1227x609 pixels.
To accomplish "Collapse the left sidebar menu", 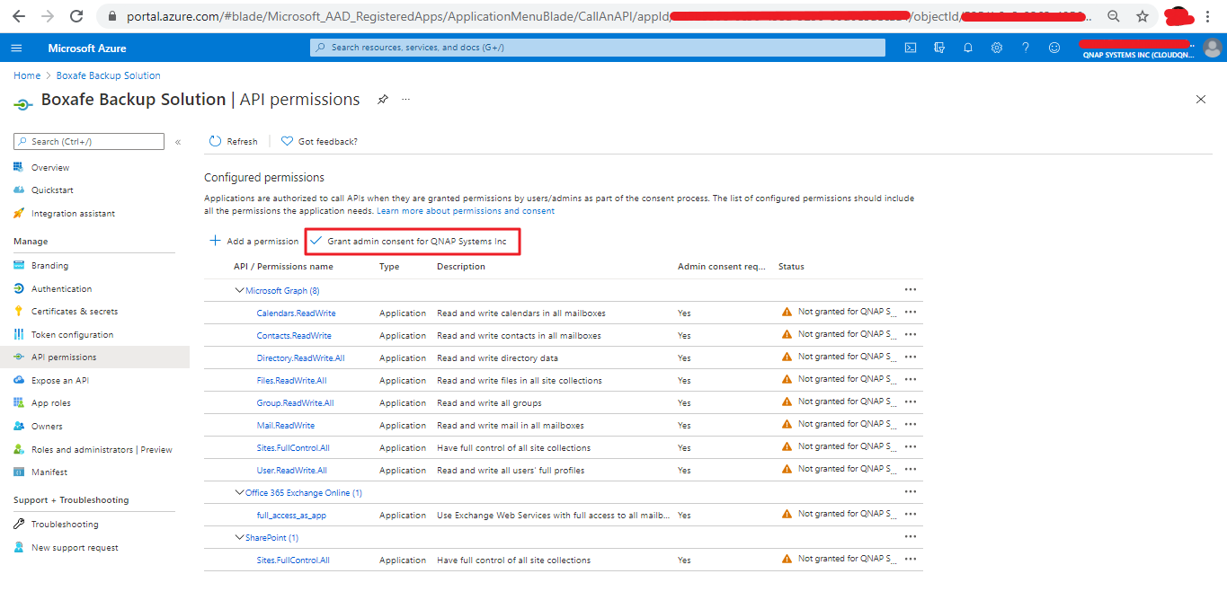I will click(178, 142).
